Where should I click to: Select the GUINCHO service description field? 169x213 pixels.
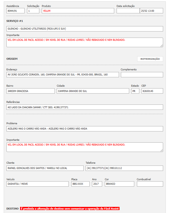84,29
